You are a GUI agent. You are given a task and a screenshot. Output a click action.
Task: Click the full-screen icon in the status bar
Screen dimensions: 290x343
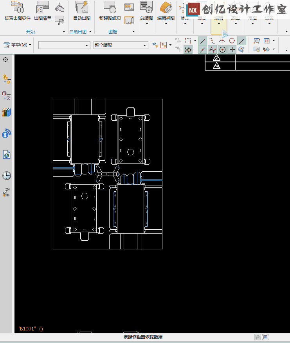[265, 337]
